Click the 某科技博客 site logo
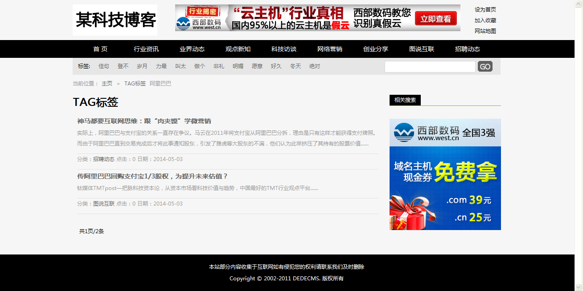This screenshot has width=583, height=291. 115,20
